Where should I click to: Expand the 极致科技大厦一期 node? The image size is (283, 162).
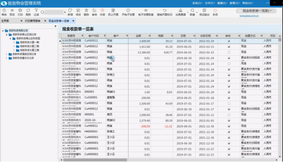[14, 42]
